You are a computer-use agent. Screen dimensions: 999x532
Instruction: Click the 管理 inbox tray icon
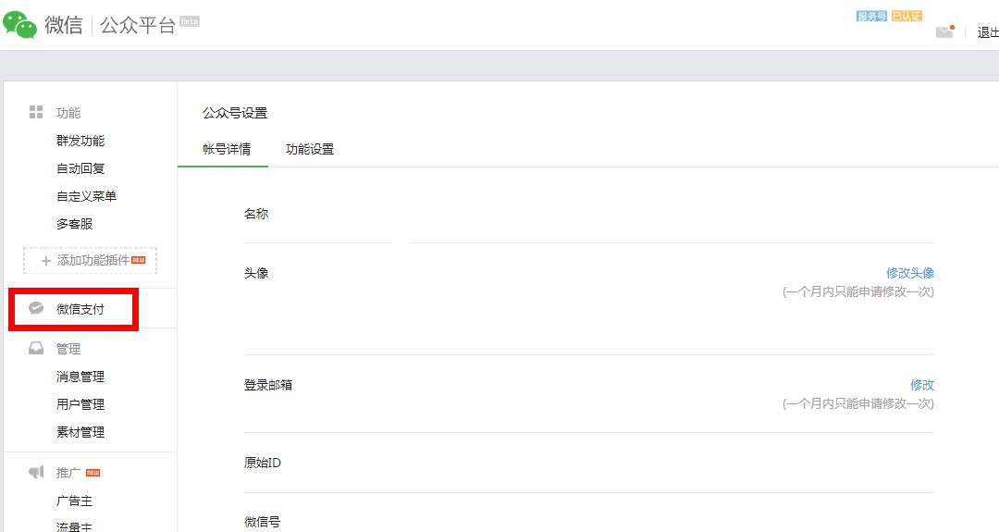tap(36, 349)
